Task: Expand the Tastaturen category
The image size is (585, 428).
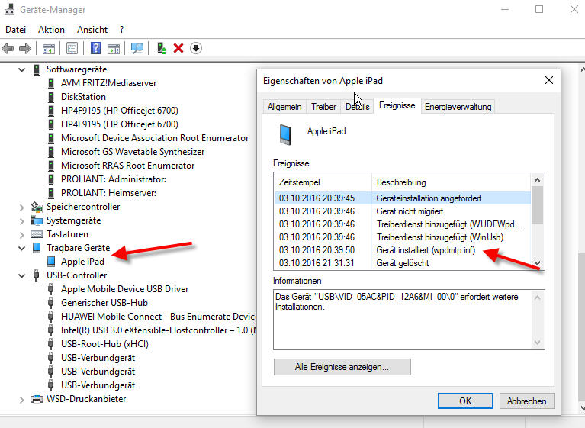Action: 21,234
